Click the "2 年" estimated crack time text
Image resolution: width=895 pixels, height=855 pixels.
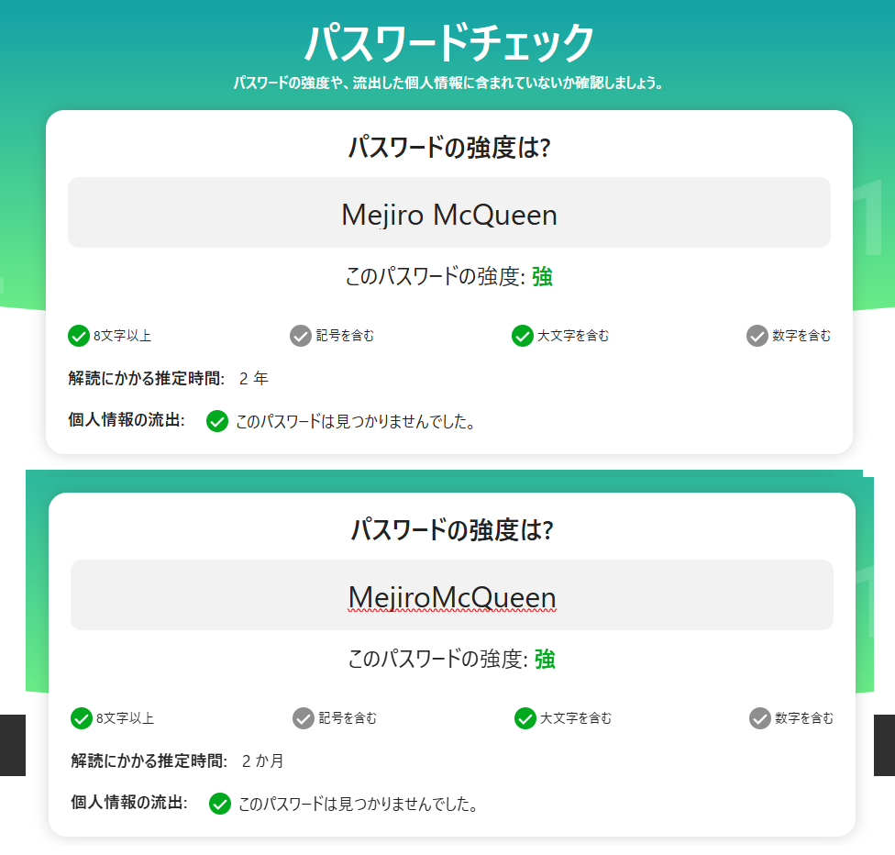(x=253, y=378)
